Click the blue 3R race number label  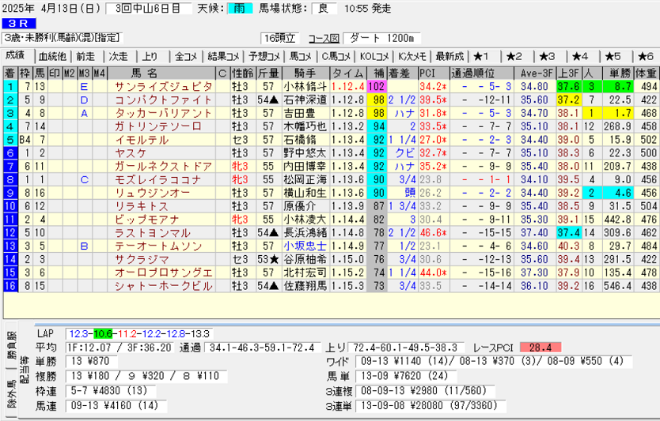coord(17,24)
